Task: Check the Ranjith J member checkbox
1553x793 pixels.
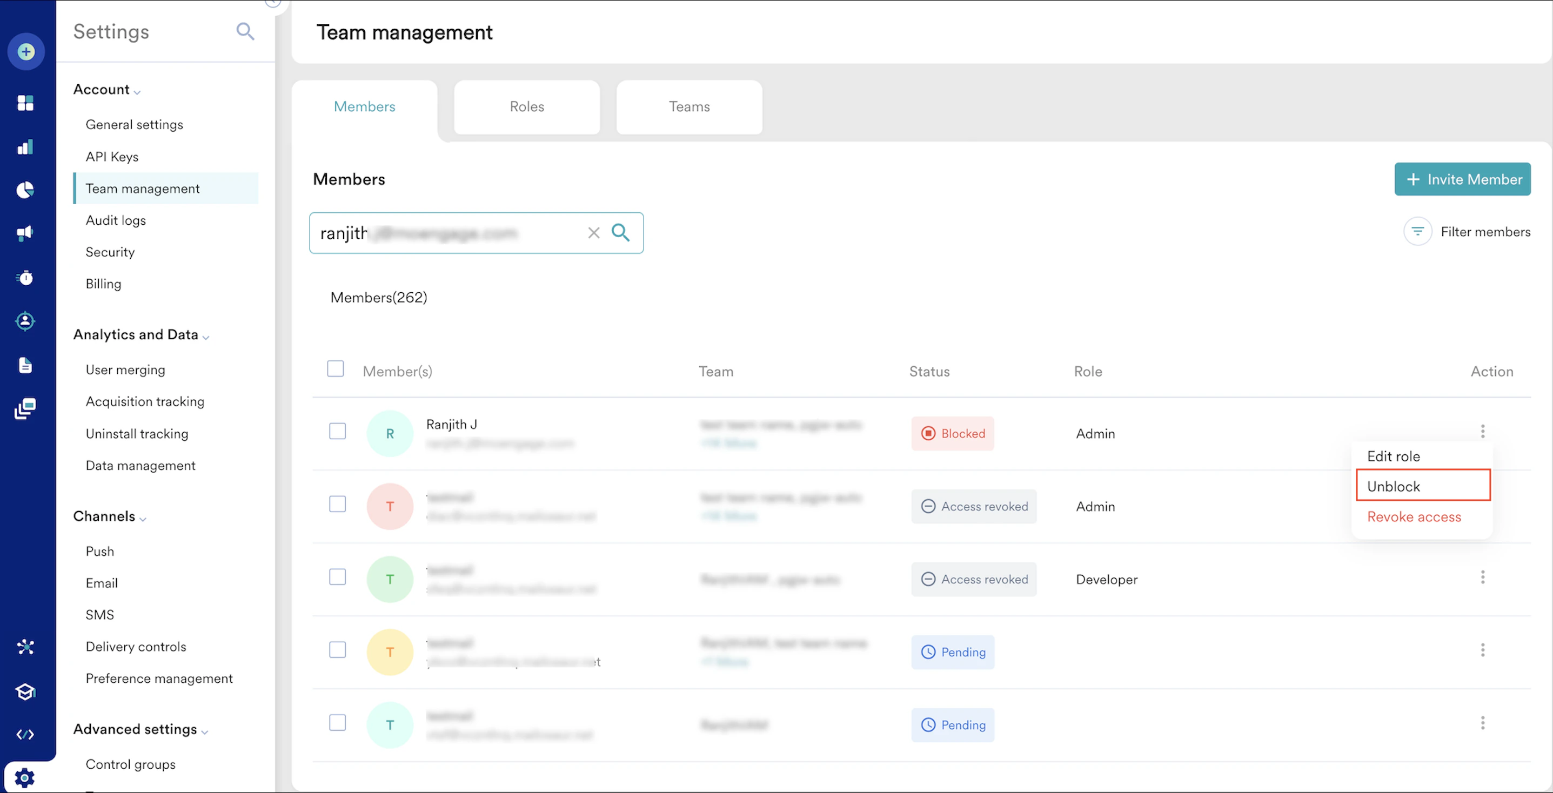Action: click(x=337, y=432)
